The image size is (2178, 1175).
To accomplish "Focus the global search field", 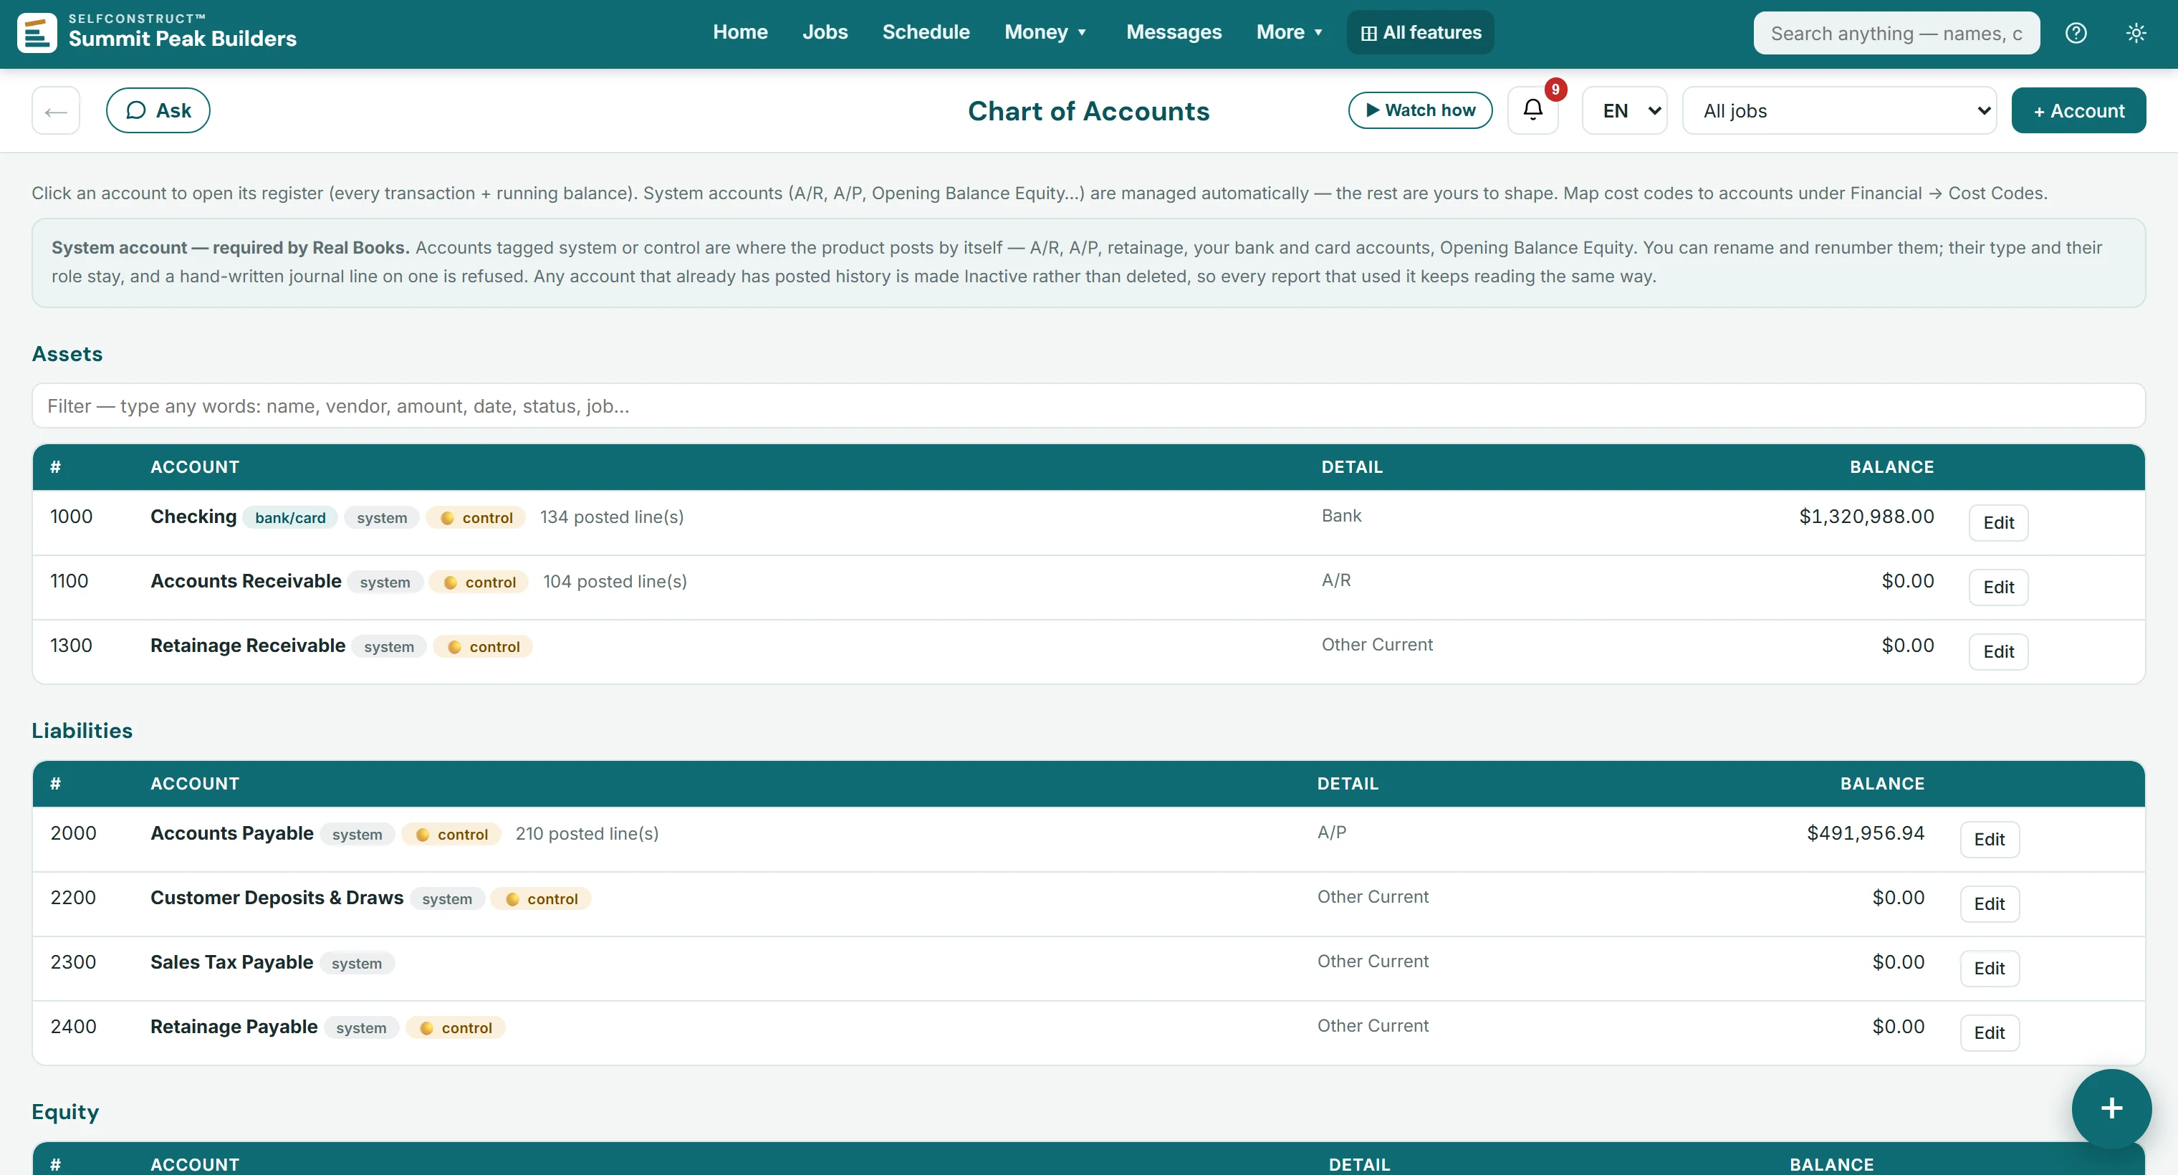I will (x=1896, y=33).
